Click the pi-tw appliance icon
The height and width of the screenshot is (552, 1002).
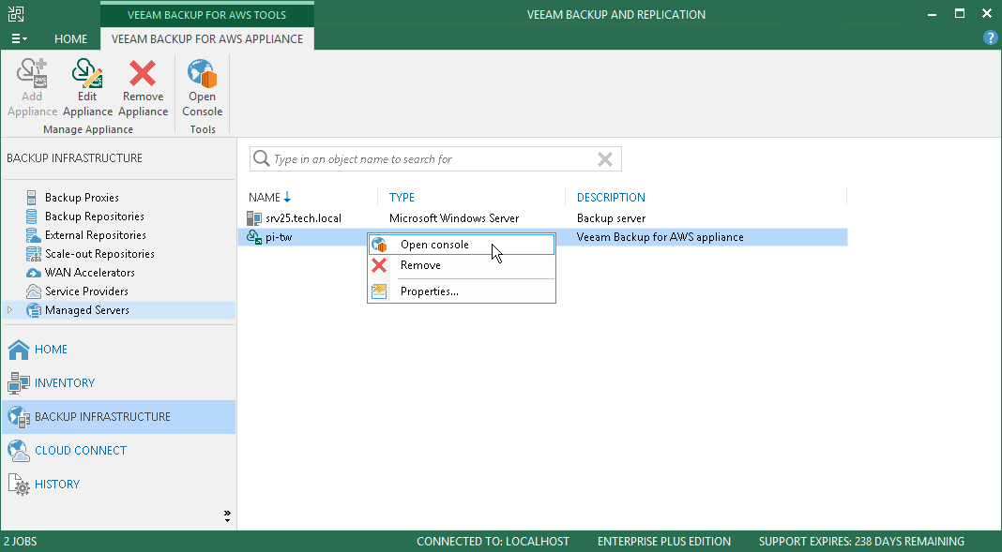tap(254, 237)
